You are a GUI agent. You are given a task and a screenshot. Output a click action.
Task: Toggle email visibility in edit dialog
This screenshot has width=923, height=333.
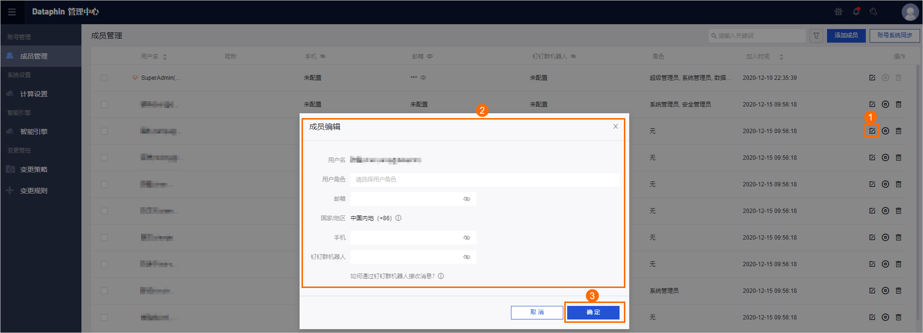coord(467,199)
